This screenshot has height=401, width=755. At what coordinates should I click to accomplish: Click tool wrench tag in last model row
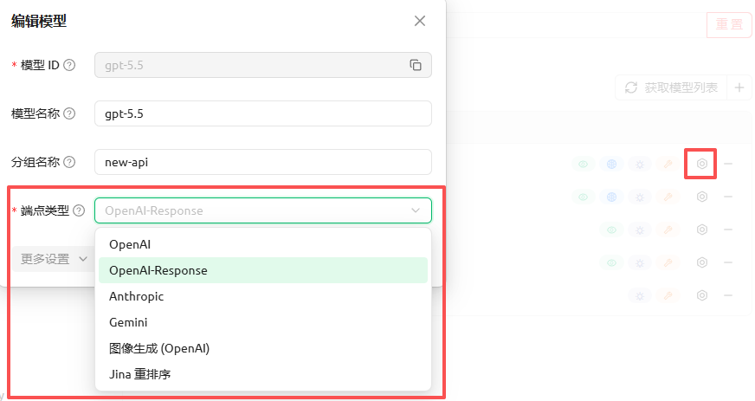[x=668, y=295]
